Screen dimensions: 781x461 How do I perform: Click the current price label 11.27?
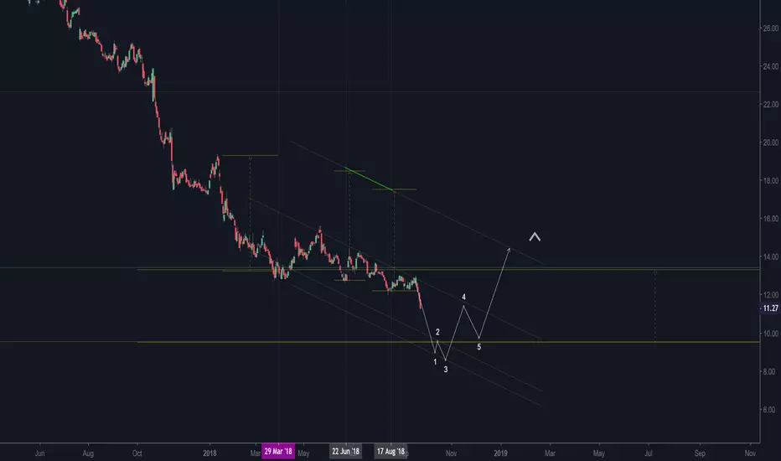click(x=770, y=308)
